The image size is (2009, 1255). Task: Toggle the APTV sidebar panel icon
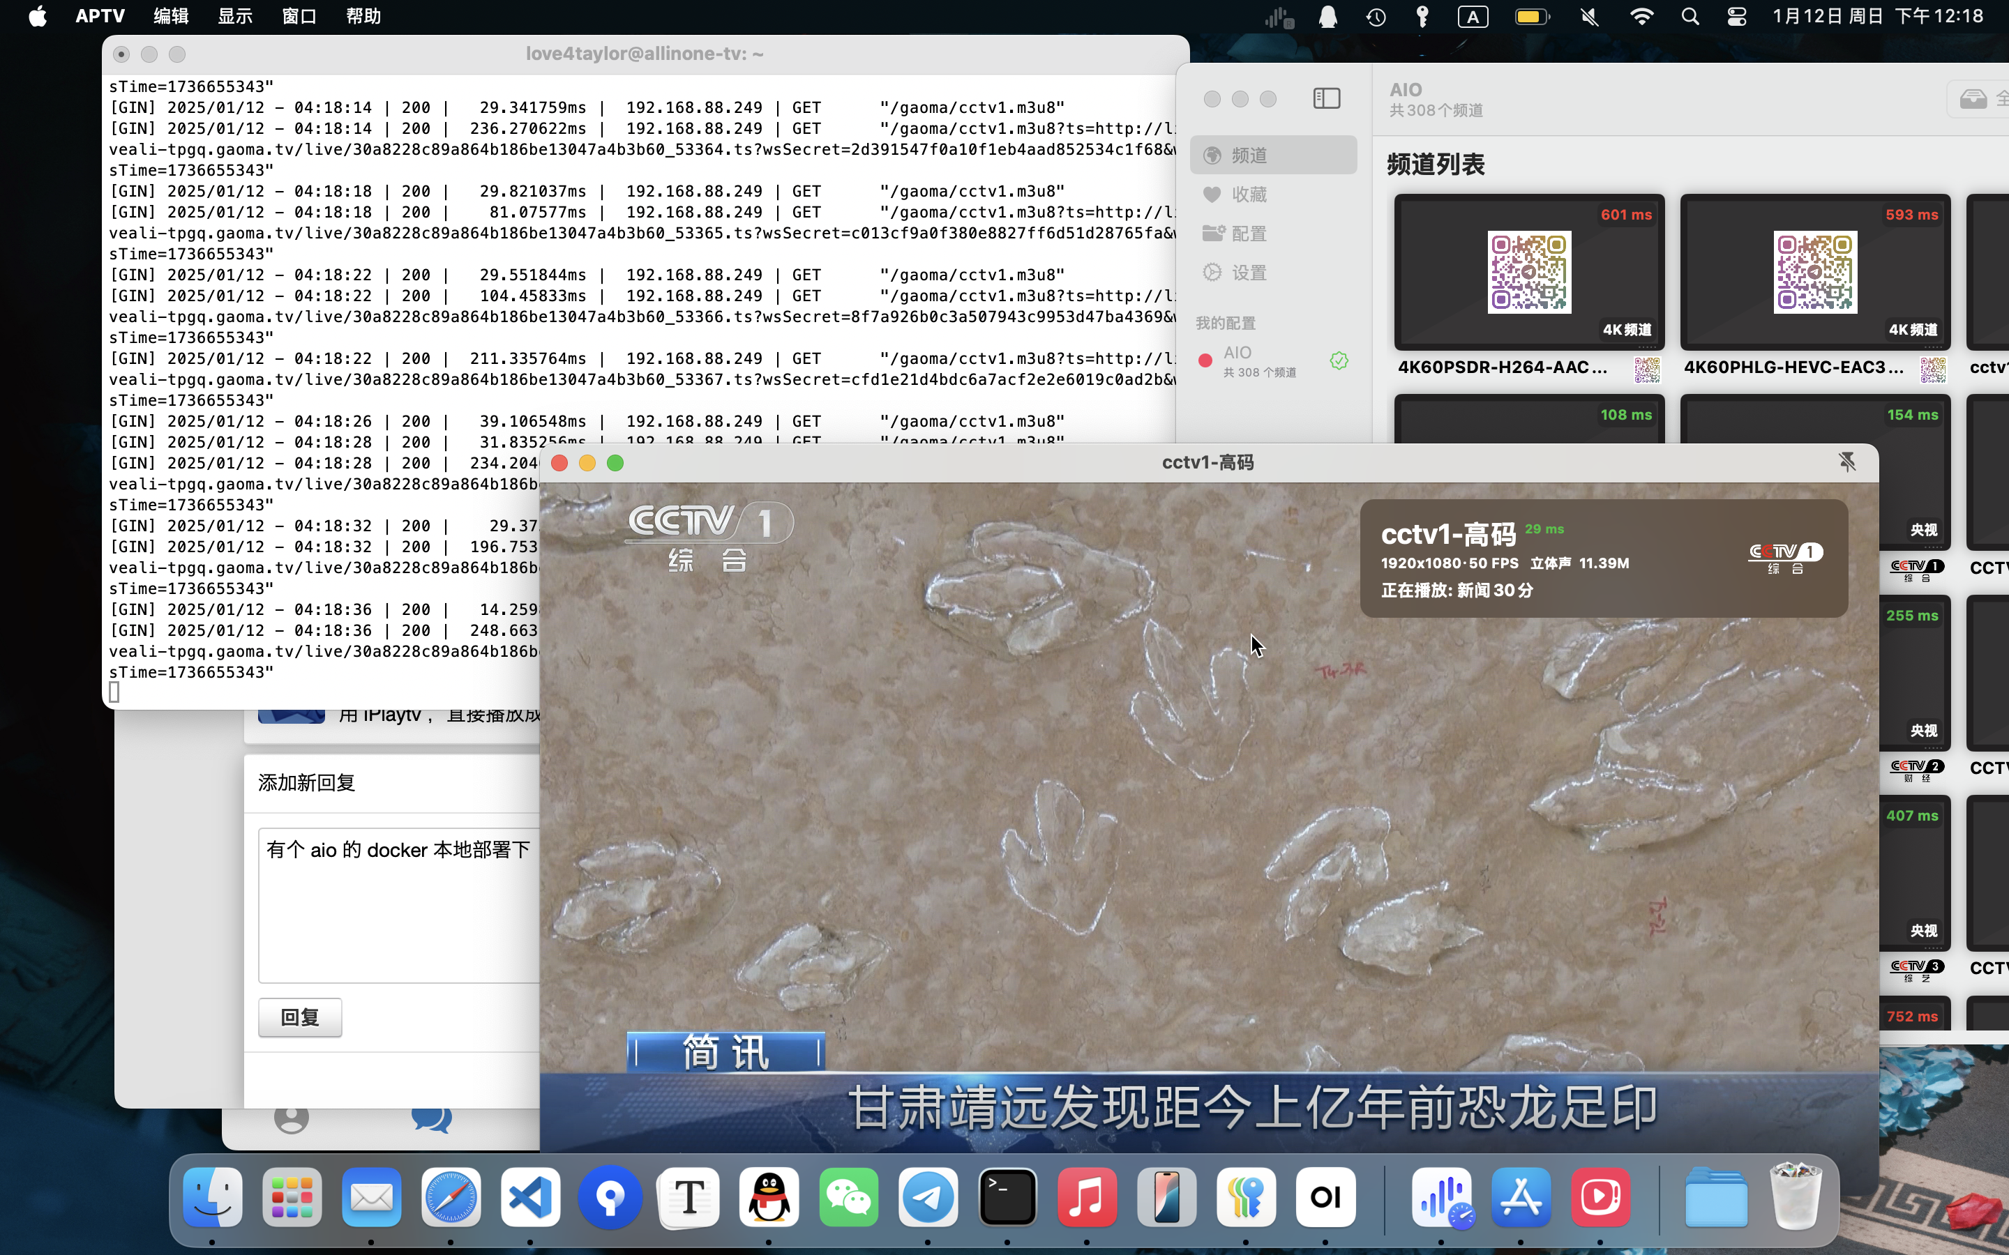(1326, 99)
